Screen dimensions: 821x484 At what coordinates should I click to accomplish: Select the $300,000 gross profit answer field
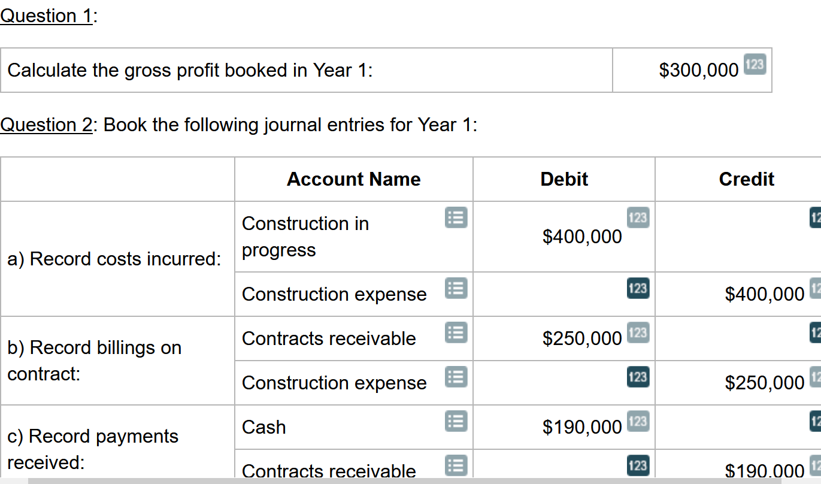(x=692, y=70)
